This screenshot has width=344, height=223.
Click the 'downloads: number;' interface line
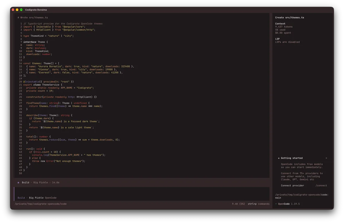click(x=39, y=54)
